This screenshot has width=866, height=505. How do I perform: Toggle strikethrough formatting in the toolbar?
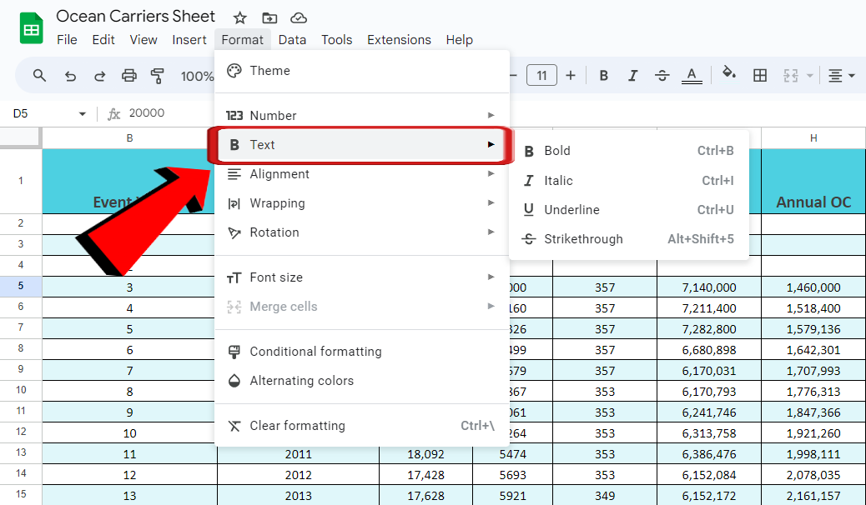pos(662,75)
